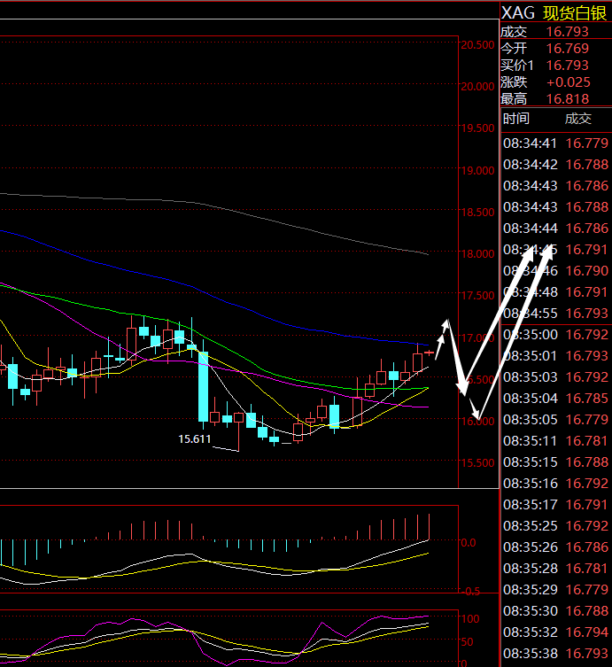Viewport: 612px width, 667px height.
Task: Select the last tick row at 08:35:38
Action: [x=556, y=654]
